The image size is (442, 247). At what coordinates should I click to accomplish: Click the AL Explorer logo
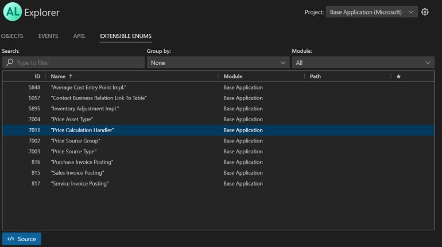[x=13, y=11]
